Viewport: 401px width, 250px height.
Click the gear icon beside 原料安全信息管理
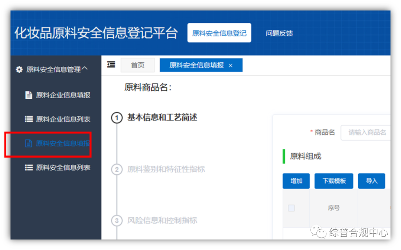click(19, 69)
